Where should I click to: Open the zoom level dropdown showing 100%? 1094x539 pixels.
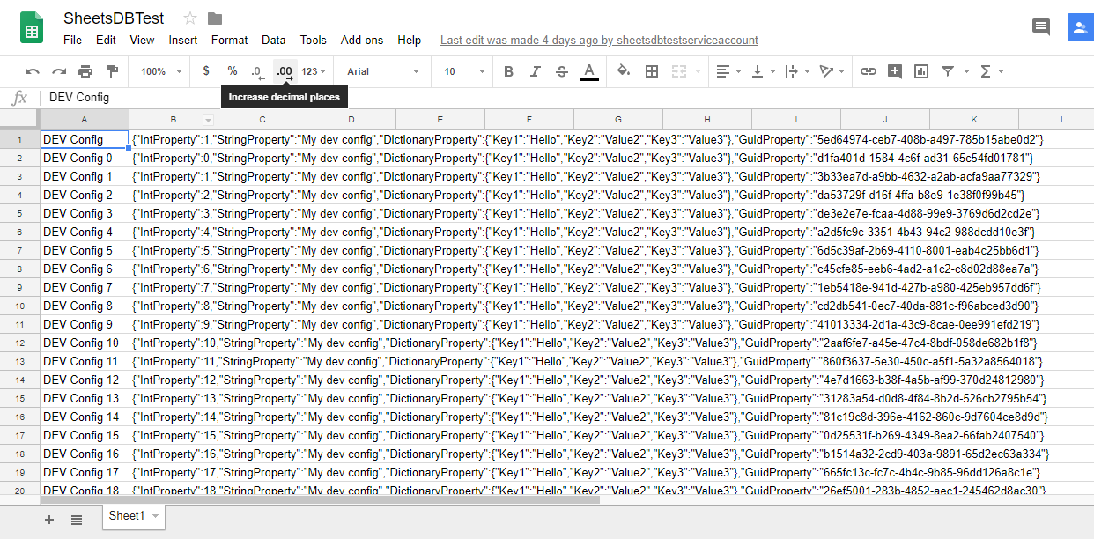159,71
